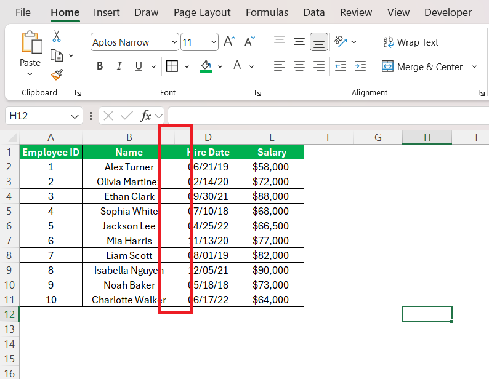Select the Mia Harris cell

(x=129, y=241)
